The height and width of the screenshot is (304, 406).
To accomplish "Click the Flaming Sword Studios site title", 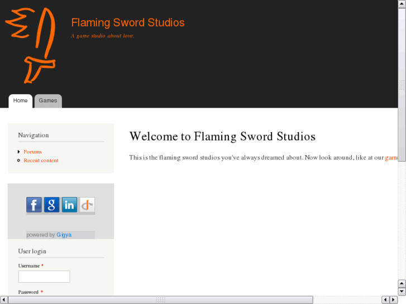I will click(128, 23).
